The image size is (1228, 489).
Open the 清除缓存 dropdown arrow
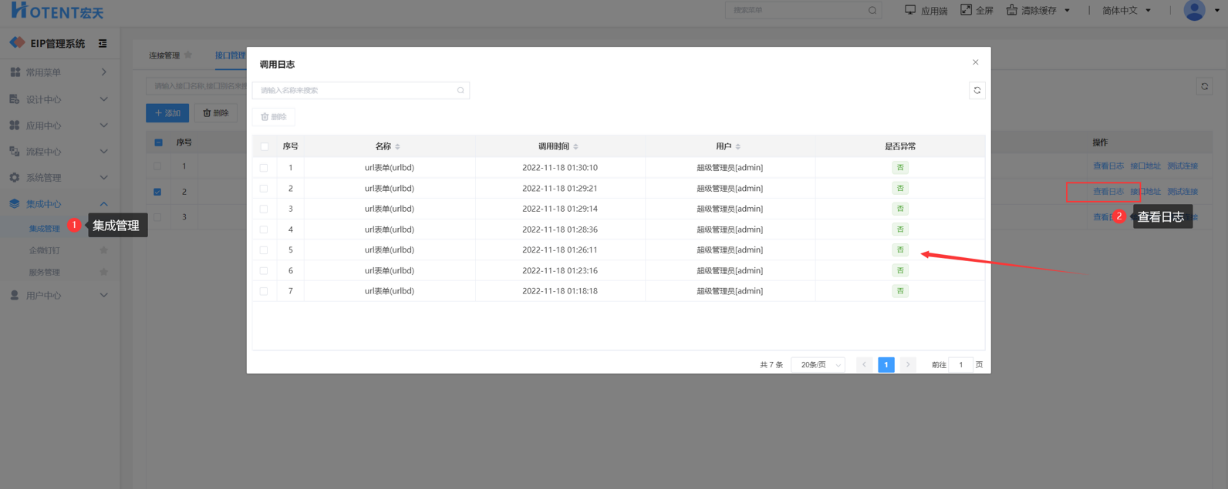coord(1067,11)
